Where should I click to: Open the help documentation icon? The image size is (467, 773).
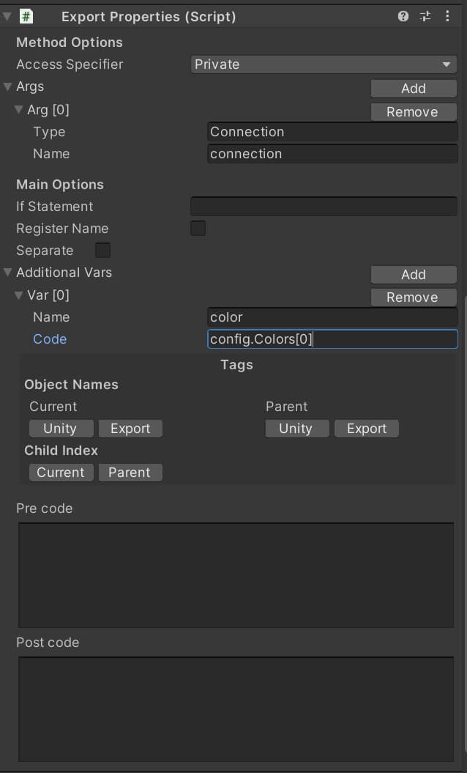click(403, 15)
